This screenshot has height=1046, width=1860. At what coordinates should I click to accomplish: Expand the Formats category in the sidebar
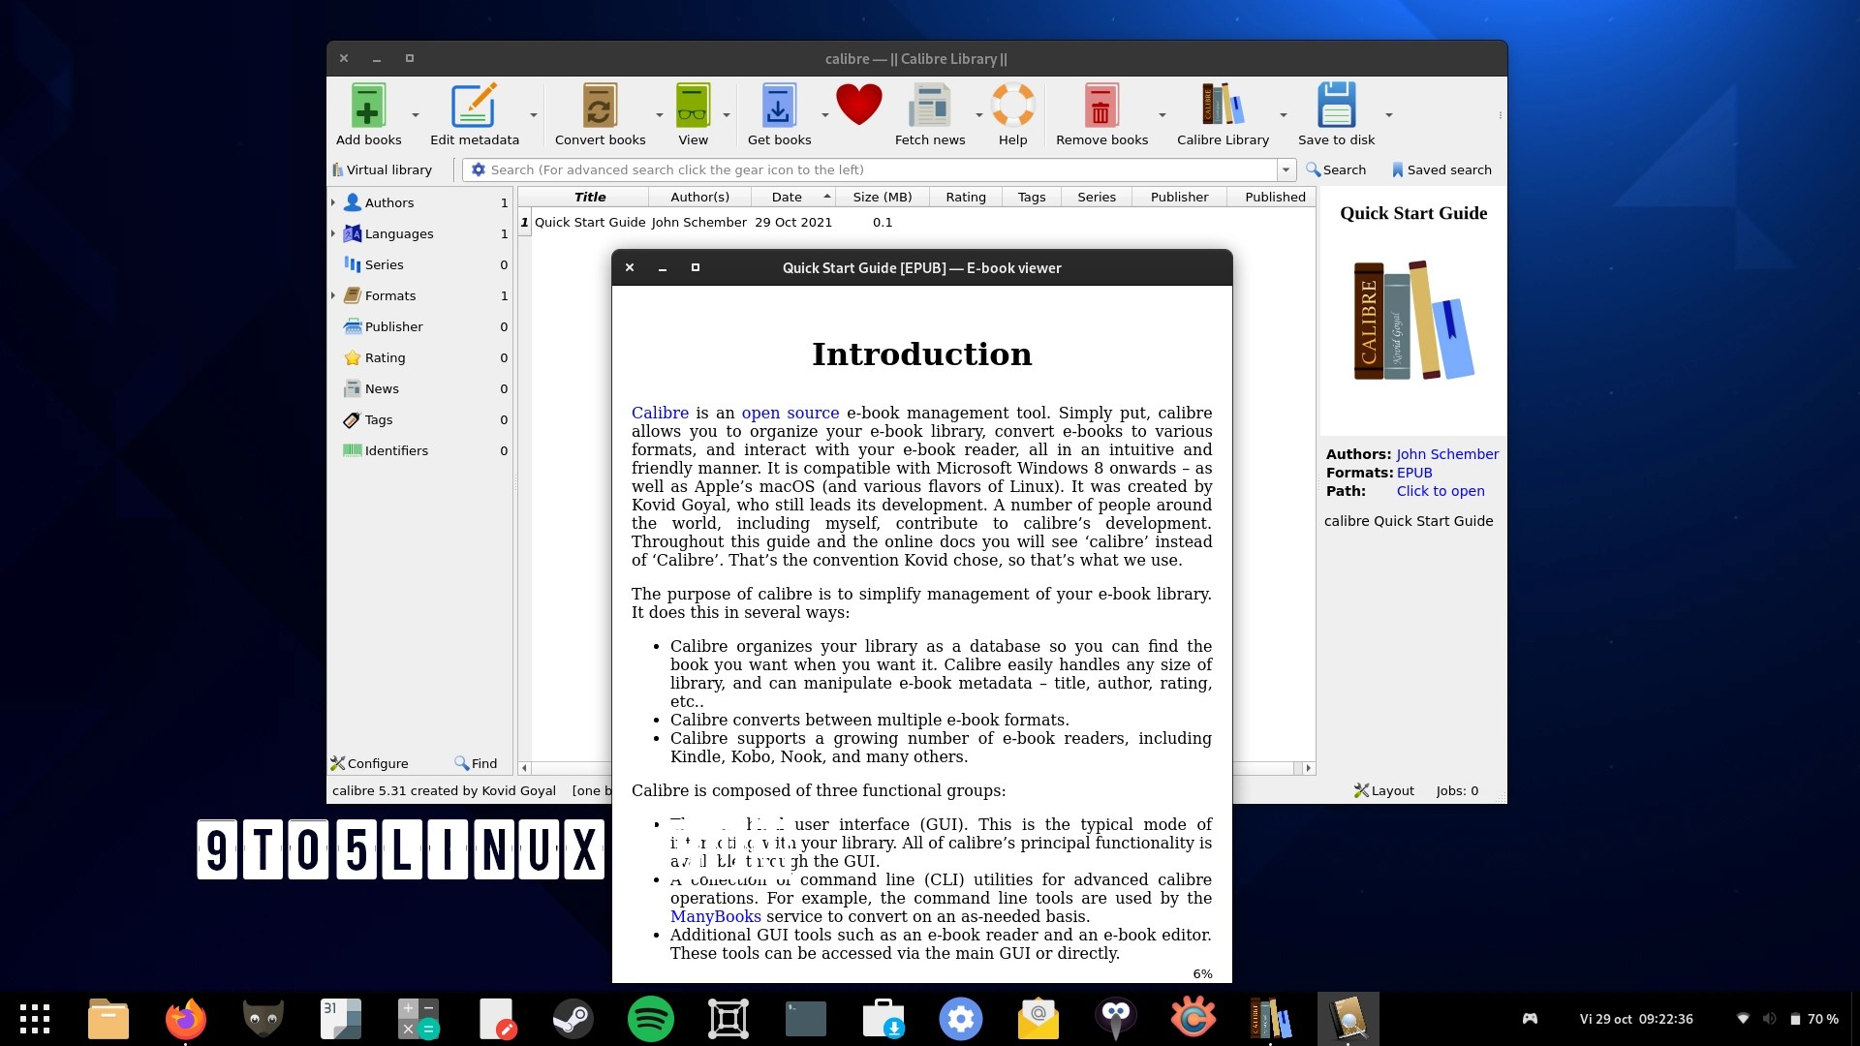(x=333, y=295)
